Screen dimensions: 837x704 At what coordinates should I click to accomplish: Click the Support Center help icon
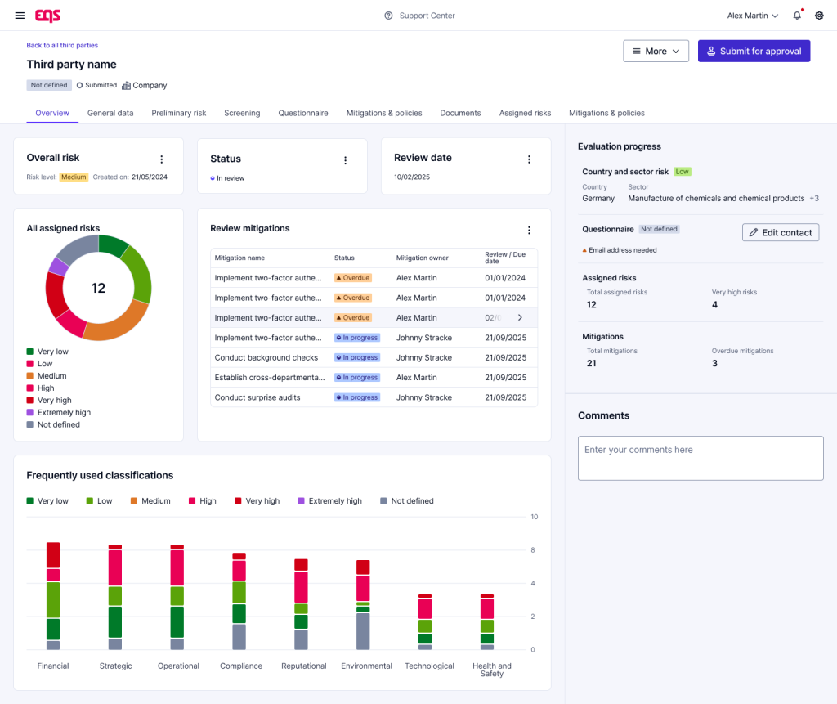[388, 16]
